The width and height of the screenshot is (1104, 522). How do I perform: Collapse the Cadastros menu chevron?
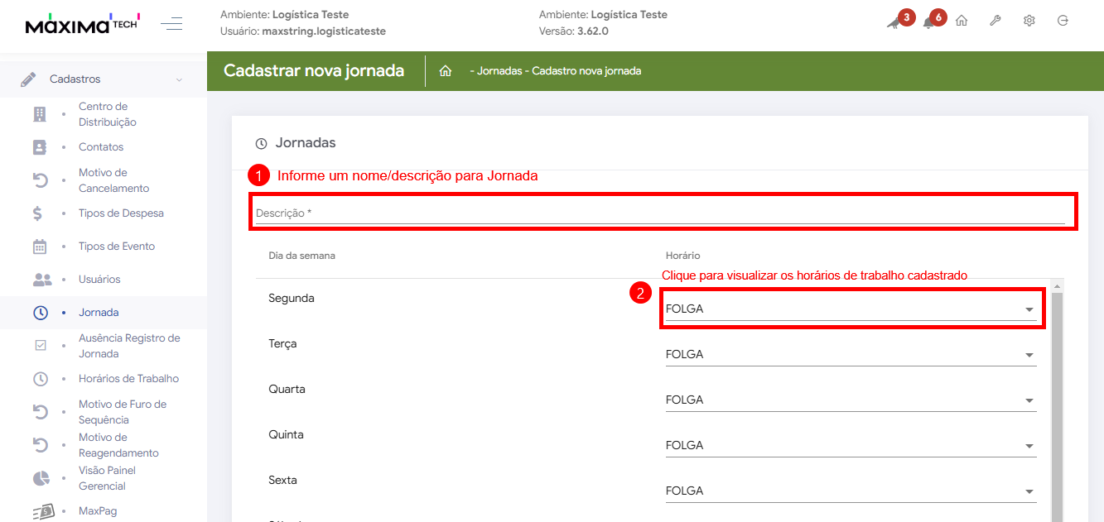179,79
